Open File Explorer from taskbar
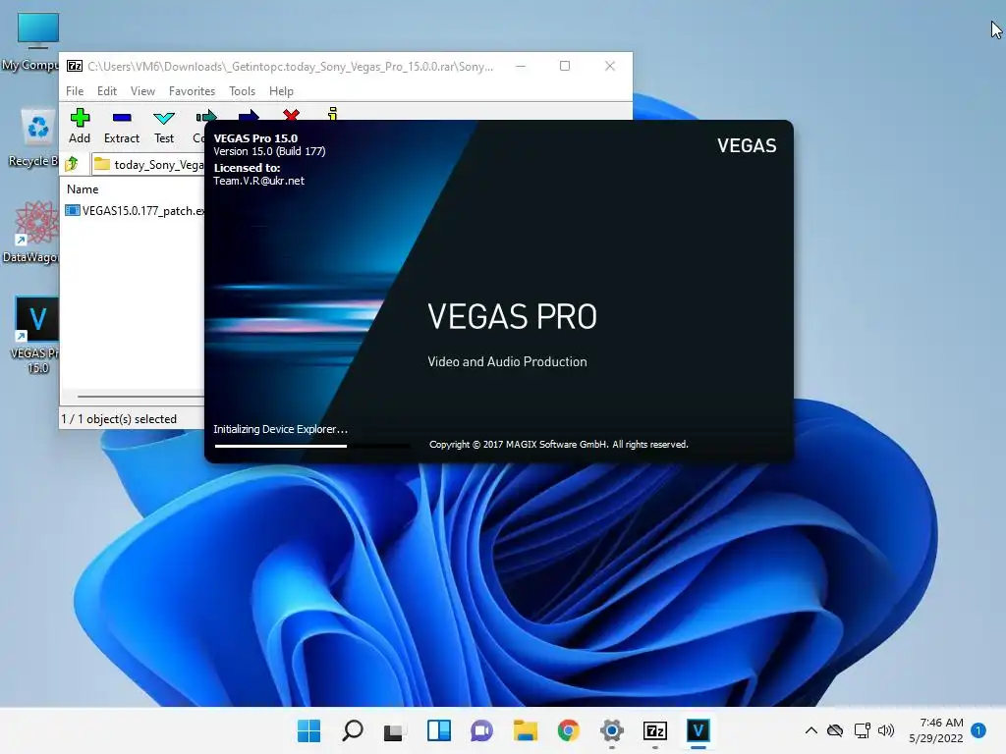The width and height of the screenshot is (1006, 754). coord(526,730)
